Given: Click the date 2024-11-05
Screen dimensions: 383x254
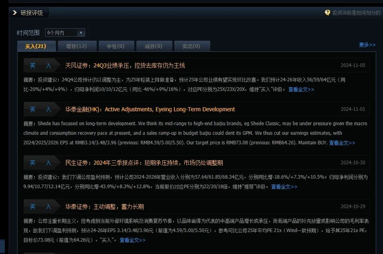Looking at the screenshot, I should point(353,65).
